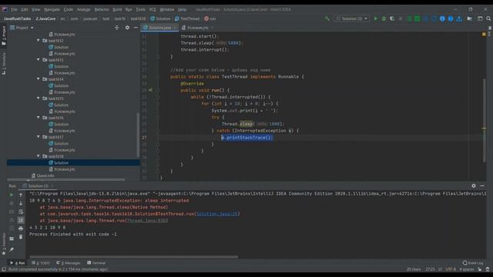Click the blue help plugin icon

click(450, 18)
